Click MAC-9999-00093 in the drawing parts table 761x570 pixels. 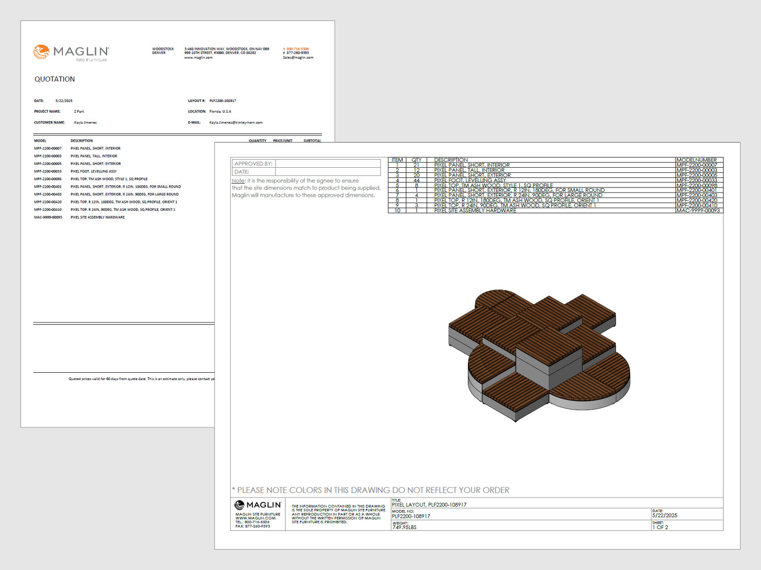tap(698, 211)
